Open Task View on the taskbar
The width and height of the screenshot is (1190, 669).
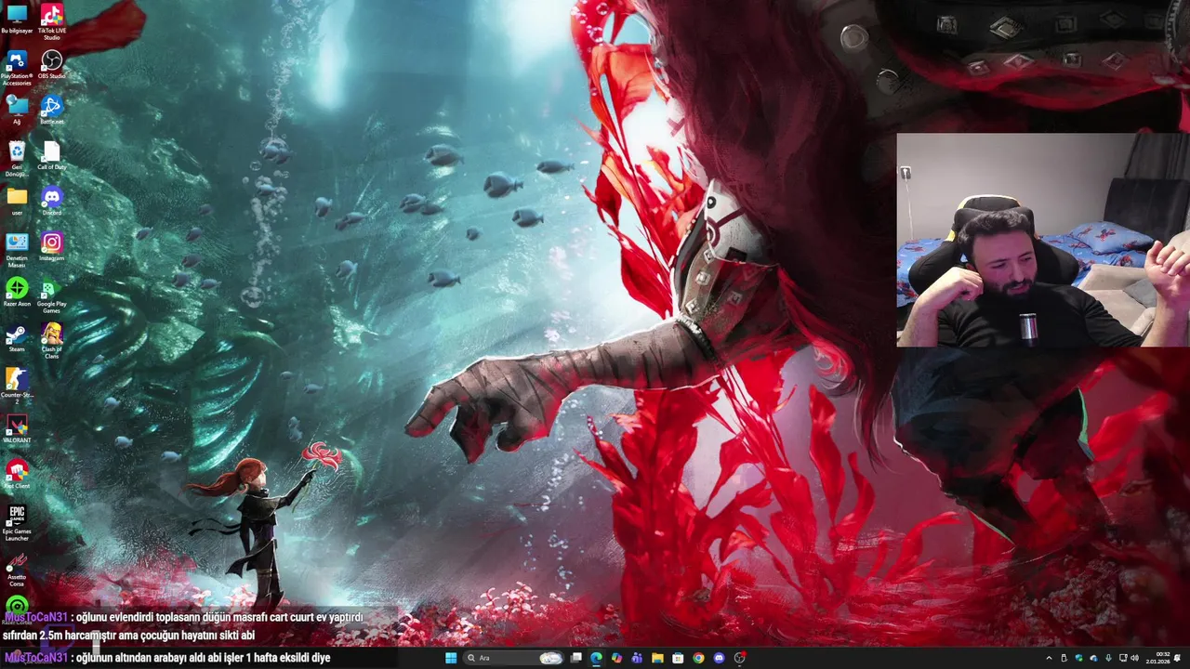pos(576,658)
